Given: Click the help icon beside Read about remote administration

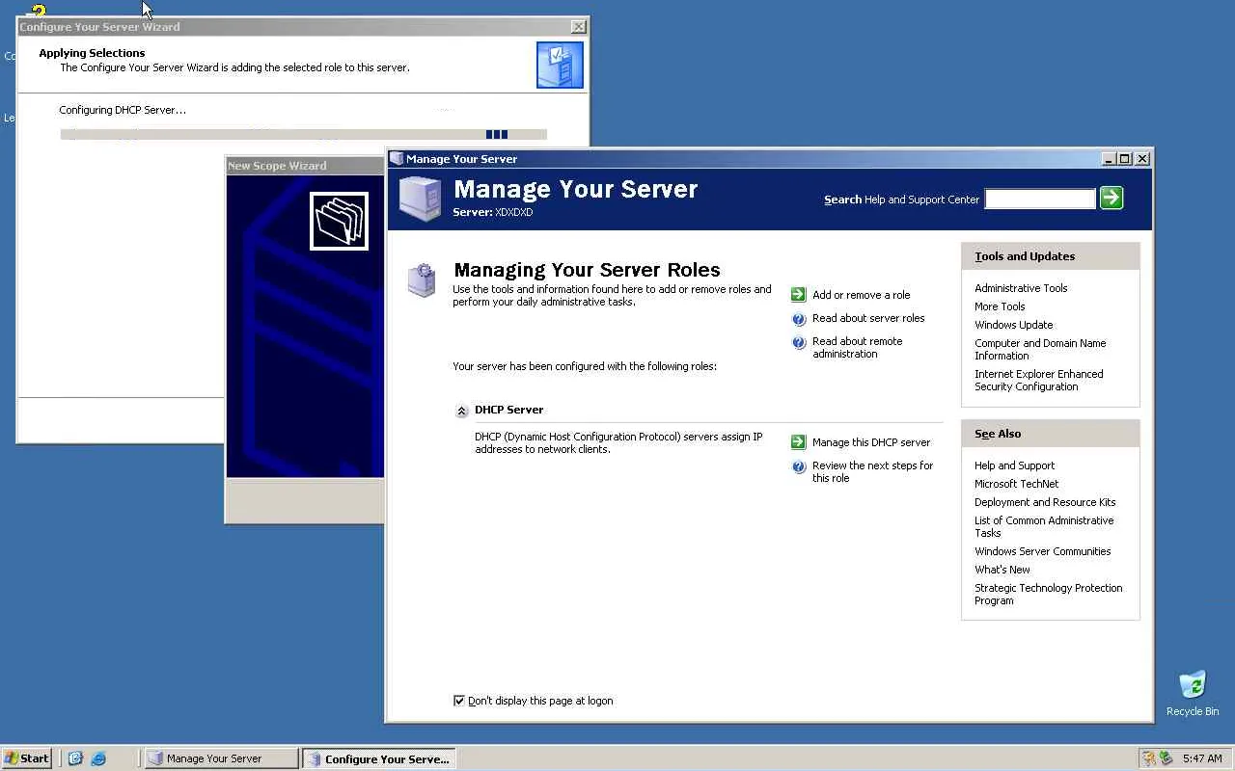Looking at the screenshot, I should point(798,342).
